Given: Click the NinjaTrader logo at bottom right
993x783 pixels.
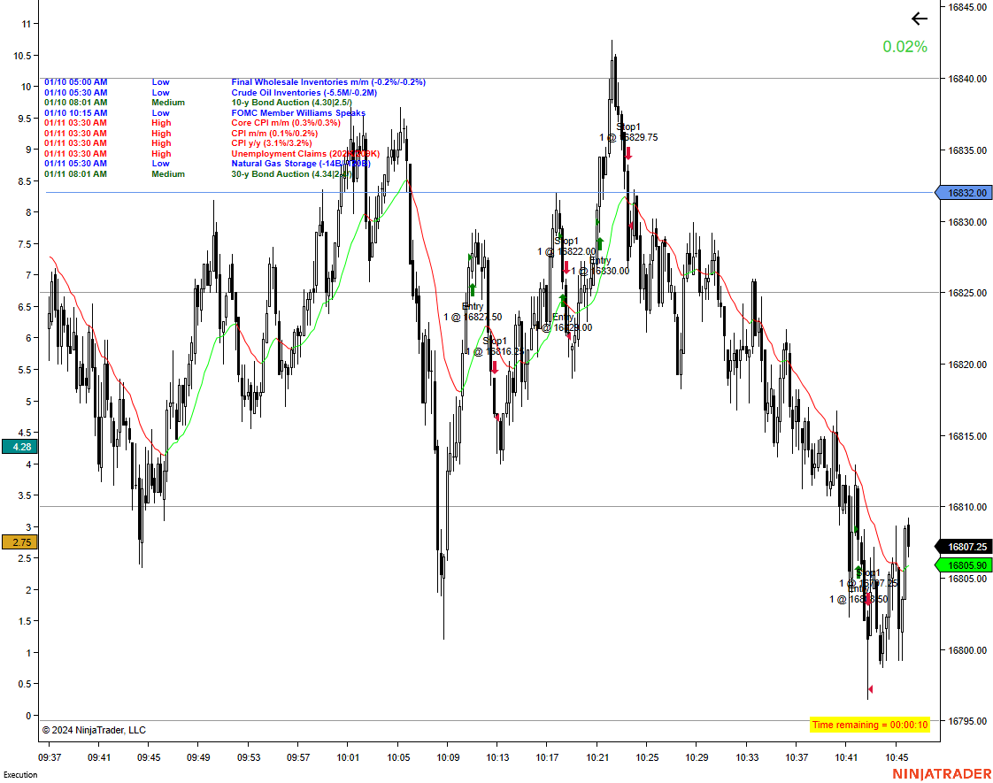Looking at the screenshot, I should 942,773.
